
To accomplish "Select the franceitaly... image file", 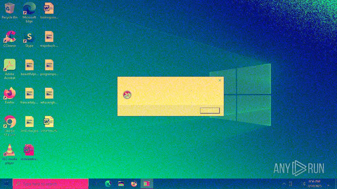I will coord(29,96).
